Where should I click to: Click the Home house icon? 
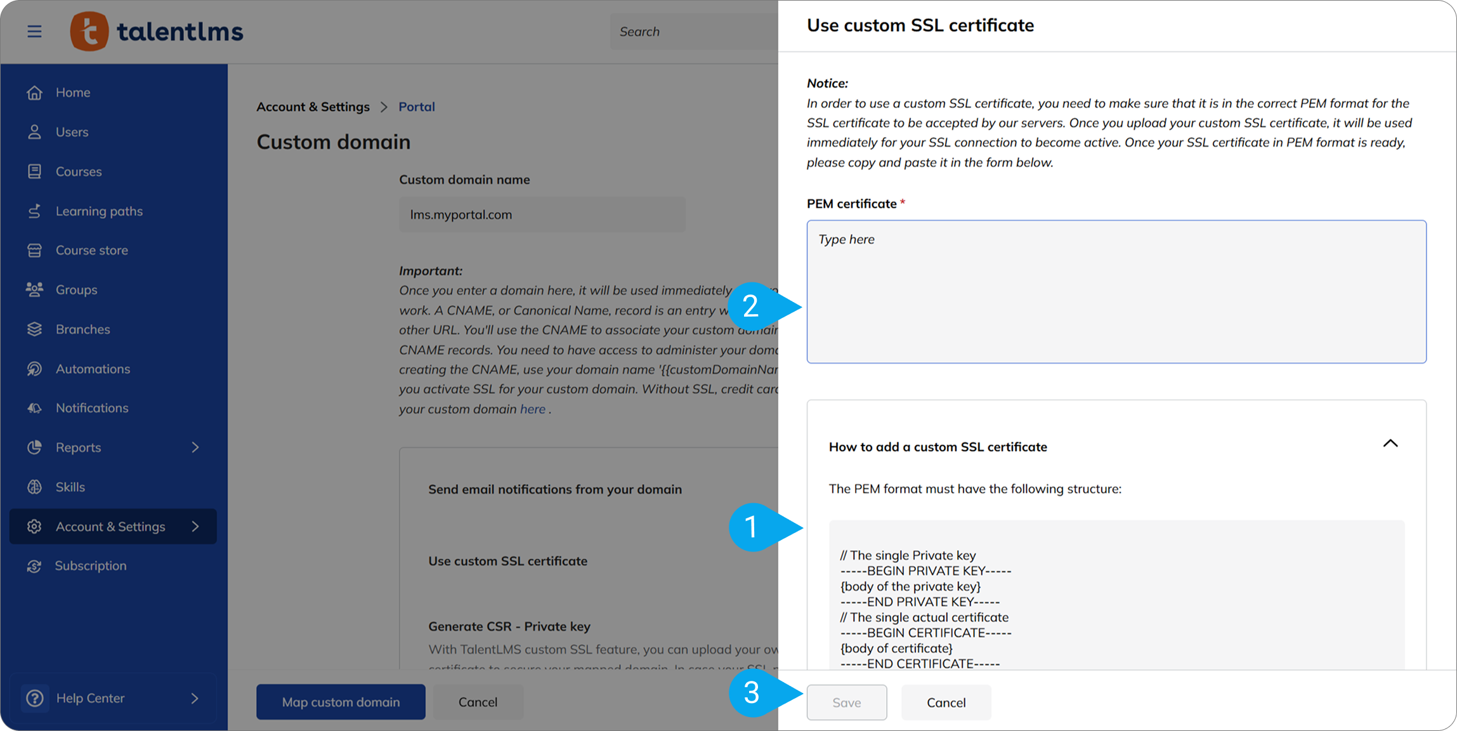pyautogui.click(x=34, y=93)
